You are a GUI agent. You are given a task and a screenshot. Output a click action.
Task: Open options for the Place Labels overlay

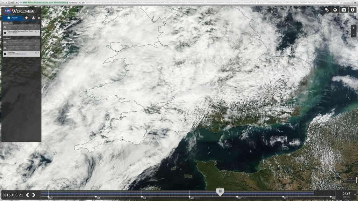[x=36, y=41]
